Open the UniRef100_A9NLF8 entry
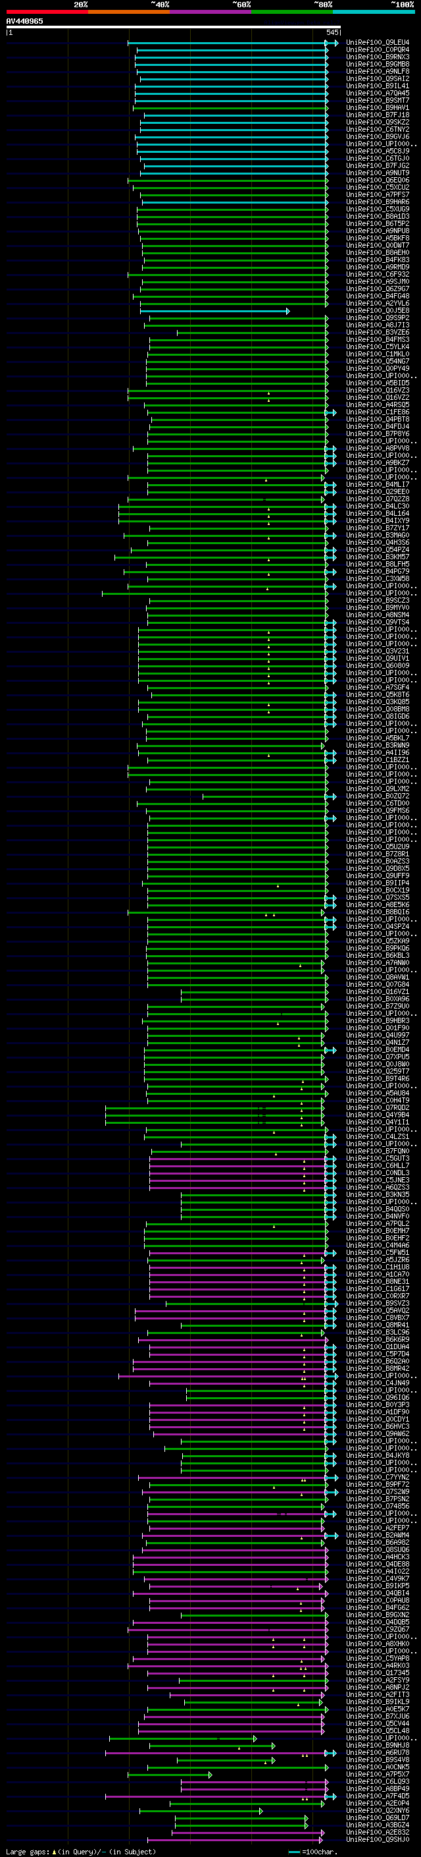The width and height of the screenshot is (421, 1857). 378,71
